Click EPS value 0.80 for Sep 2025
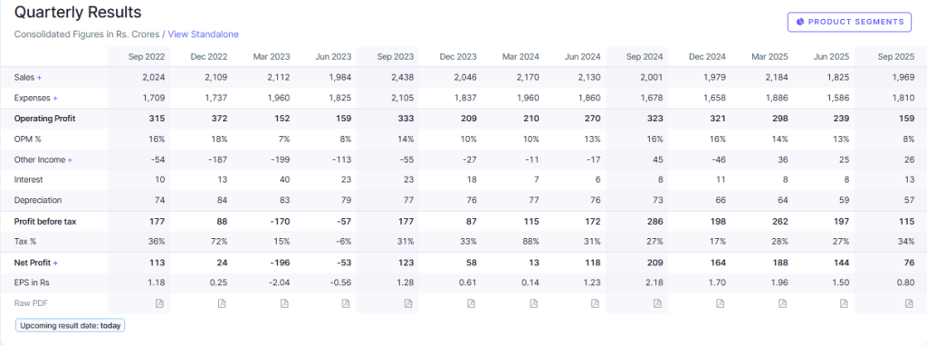Viewport: 927px width, 345px height. pos(905,283)
